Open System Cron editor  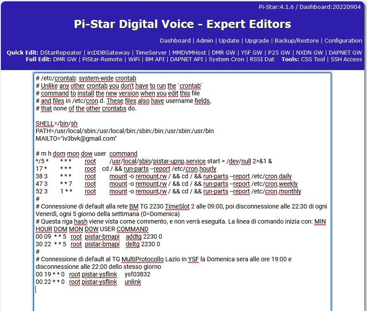point(226,59)
